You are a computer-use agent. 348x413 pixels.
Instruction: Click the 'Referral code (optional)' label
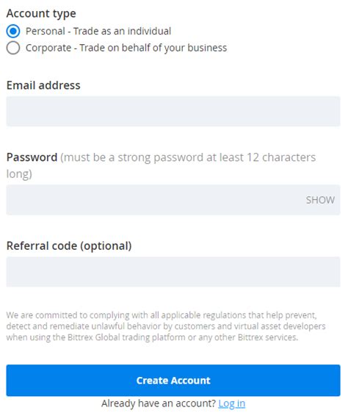pyautogui.click(x=69, y=246)
